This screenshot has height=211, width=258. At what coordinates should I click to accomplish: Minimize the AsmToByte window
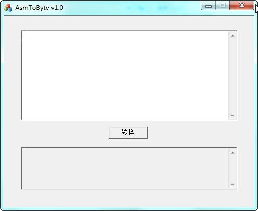pos(209,6)
